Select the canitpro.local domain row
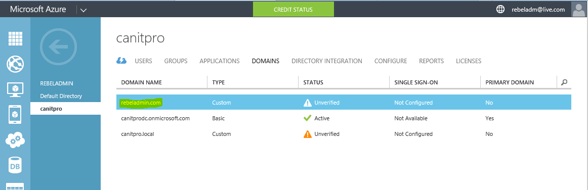The width and height of the screenshot is (588, 190). [x=344, y=134]
